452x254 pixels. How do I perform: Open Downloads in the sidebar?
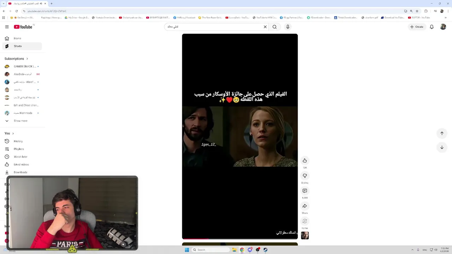[x=22, y=172]
